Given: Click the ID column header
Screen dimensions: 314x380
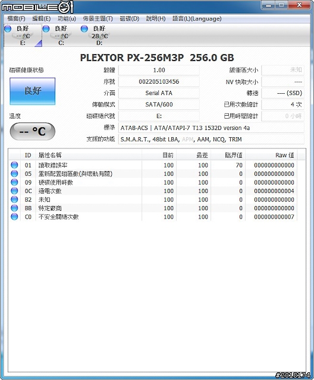Looking at the screenshot, I should point(28,155).
